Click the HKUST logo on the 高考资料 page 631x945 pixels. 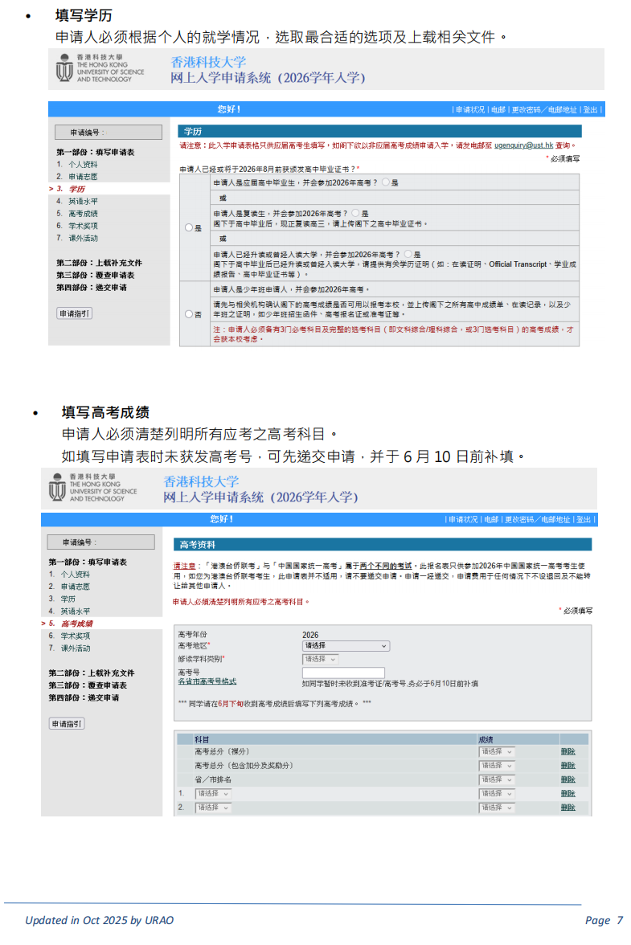pyautogui.click(x=92, y=488)
